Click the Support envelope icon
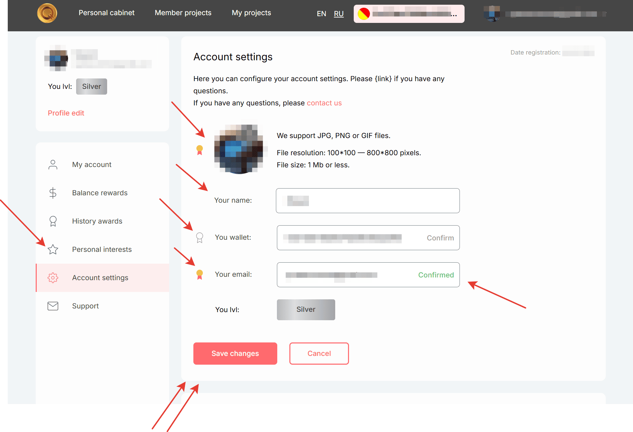633x432 pixels. 53,306
